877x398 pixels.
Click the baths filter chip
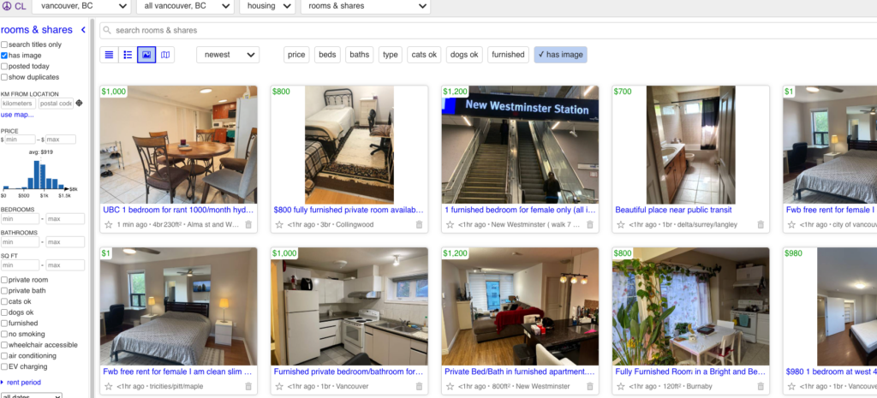pos(360,55)
